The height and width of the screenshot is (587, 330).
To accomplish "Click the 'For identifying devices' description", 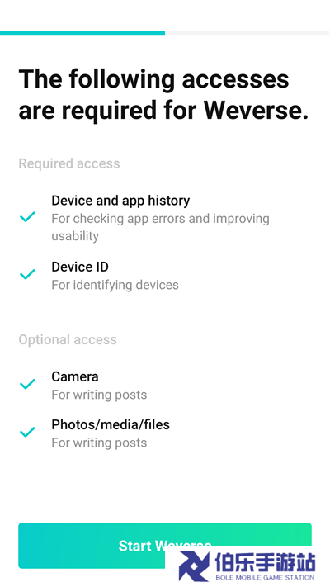I will pos(115,285).
